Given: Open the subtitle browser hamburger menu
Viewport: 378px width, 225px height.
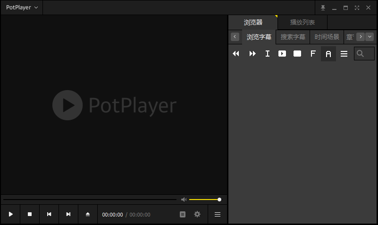Looking at the screenshot, I should tap(344, 54).
